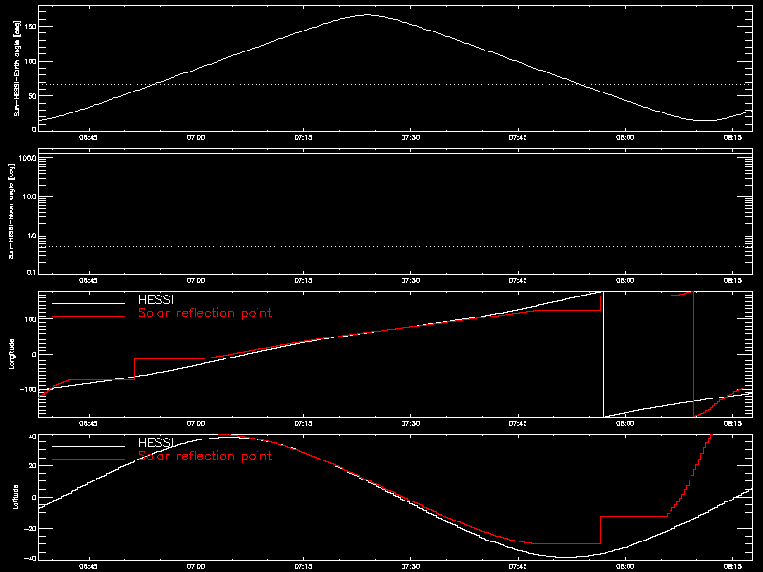Click 07:45 time label under Noon-angle plot
Viewport: 763px width, 572px height.
(518, 280)
